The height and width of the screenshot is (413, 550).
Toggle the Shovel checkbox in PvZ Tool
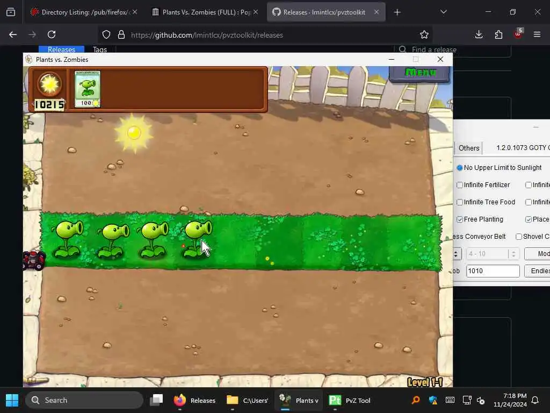pyautogui.click(x=519, y=237)
